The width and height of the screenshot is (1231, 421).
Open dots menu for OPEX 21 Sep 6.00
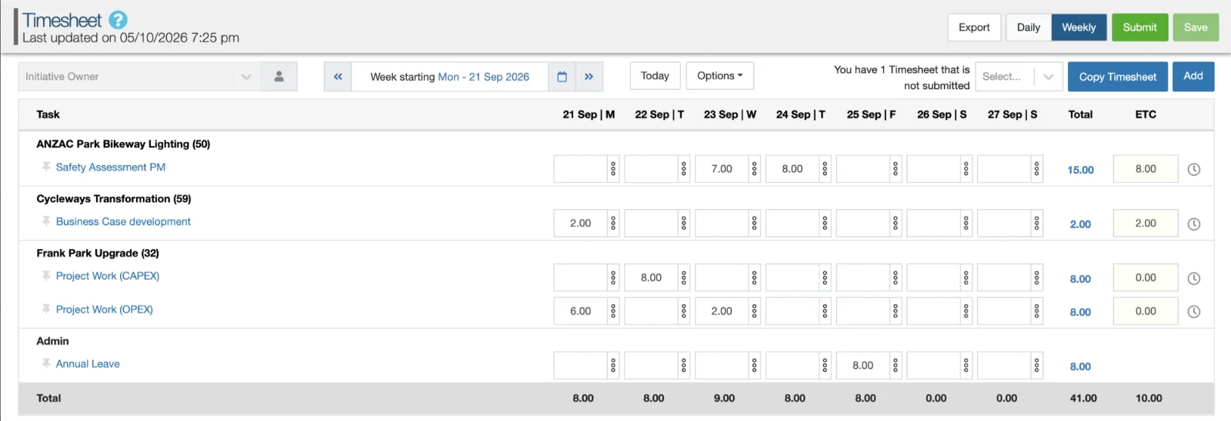click(x=613, y=311)
